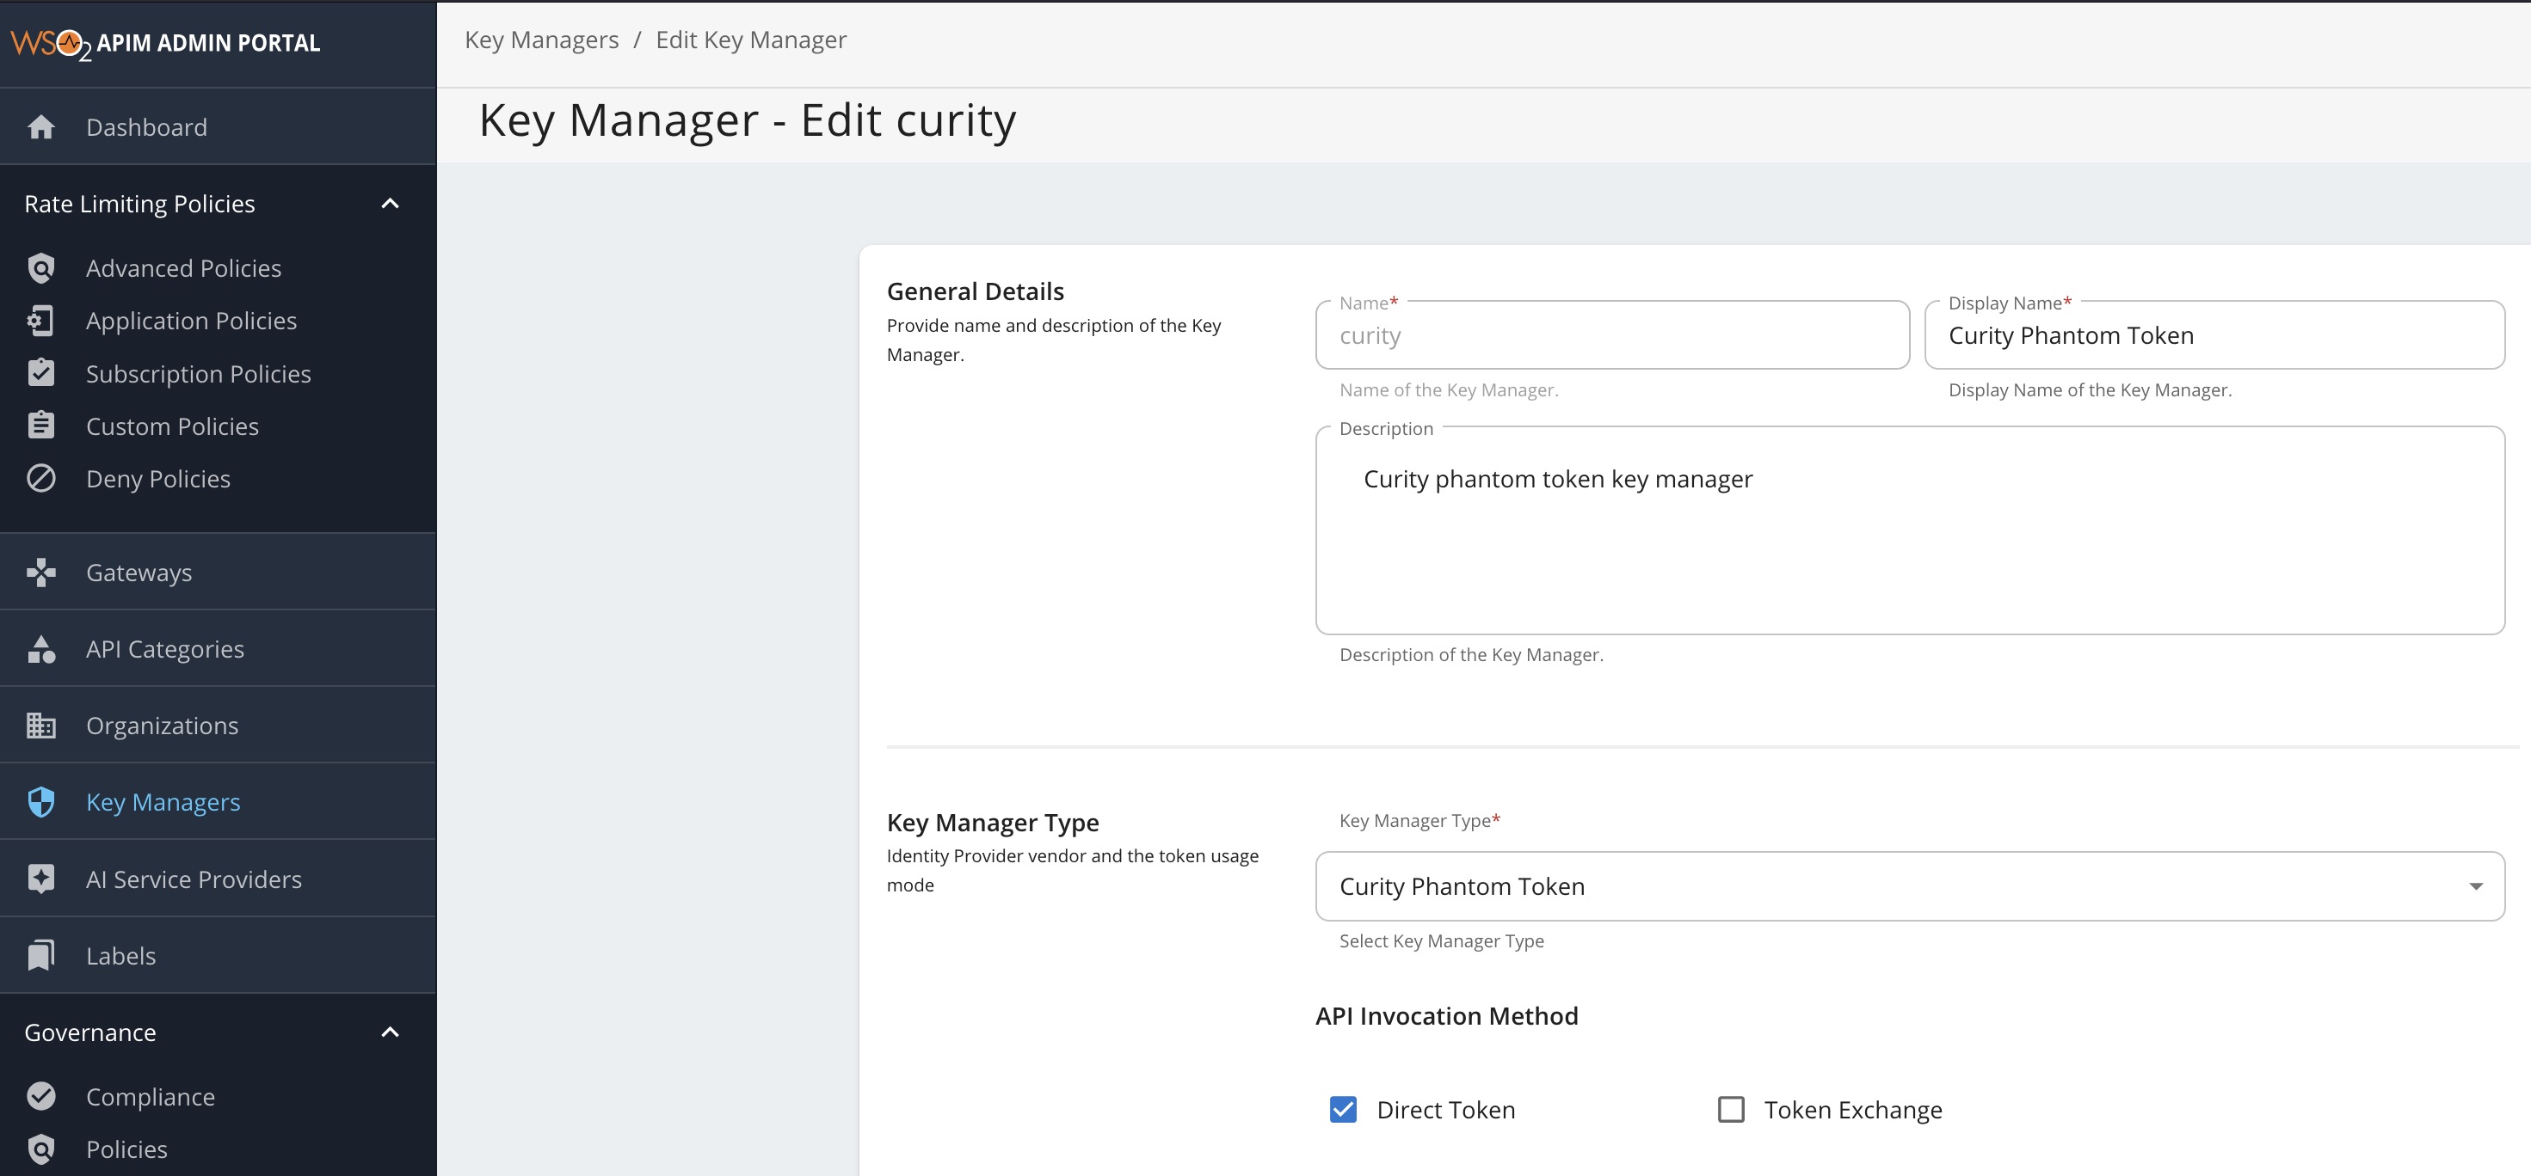The width and height of the screenshot is (2531, 1176).
Task: Open Organizations in the sidebar
Action: [219, 726]
